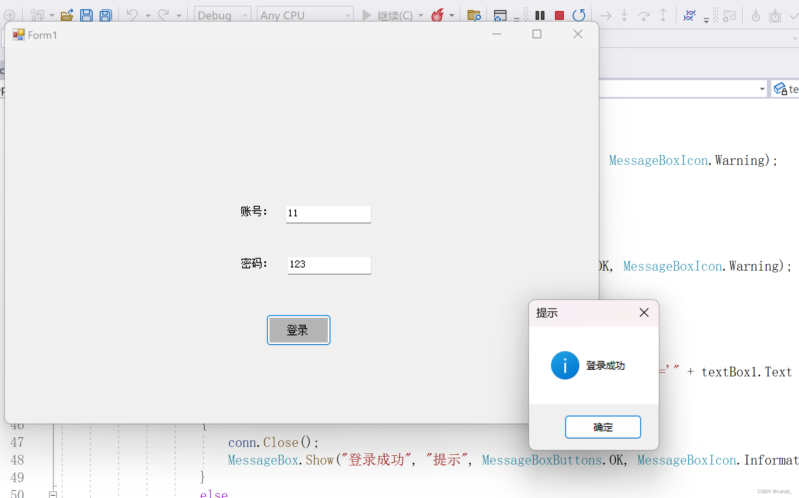Click the Break All pause icon
799x498 pixels.
click(540, 15)
